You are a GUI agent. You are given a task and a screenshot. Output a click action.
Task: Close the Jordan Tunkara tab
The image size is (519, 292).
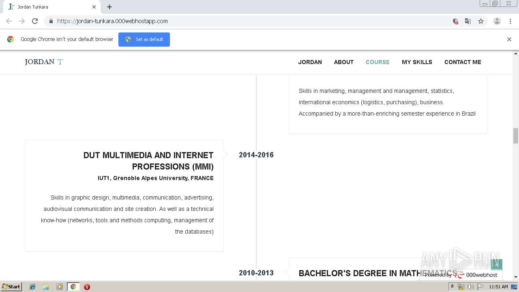pyautogui.click(x=94, y=7)
